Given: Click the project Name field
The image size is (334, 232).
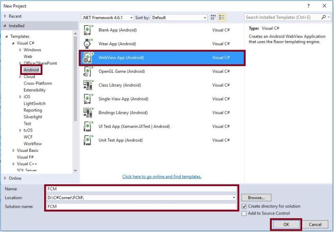Looking at the screenshot, I should (x=142, y=189).
